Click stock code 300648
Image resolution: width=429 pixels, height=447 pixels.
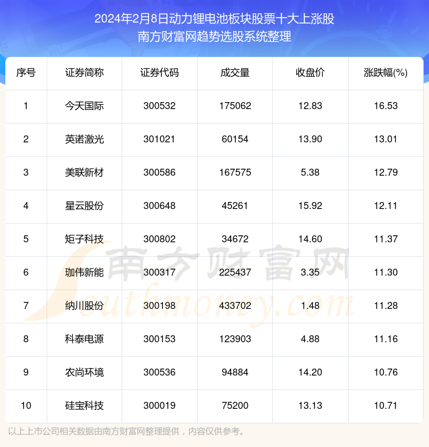(x=160, y=206)
